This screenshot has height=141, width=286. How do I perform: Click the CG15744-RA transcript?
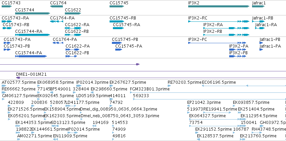pyautogui.click(x=33, y=35)
